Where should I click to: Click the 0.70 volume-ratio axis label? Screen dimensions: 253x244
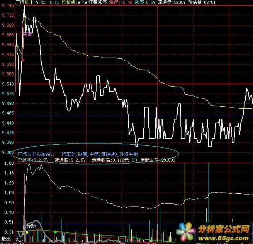click(x=9, y=212)
